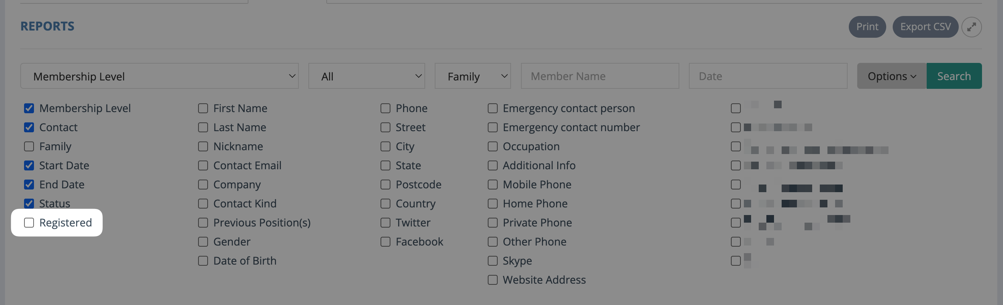Uncheck the Status checkbox
The width and height of the screenshot is (1003, 305).
pyautogui.click(x=29, y=204)
